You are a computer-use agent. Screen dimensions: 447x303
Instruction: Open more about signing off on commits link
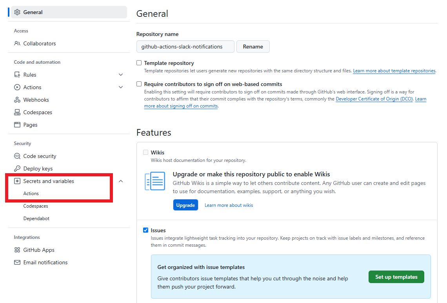click(181, 106)
